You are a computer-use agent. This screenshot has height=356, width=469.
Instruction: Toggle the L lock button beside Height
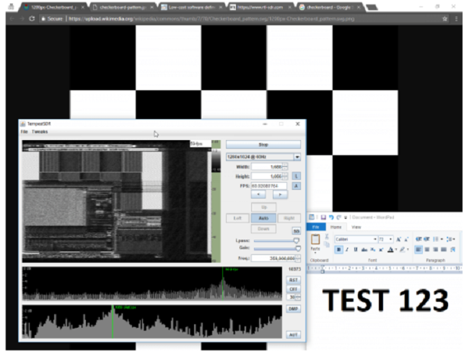(x=297, y=175)
